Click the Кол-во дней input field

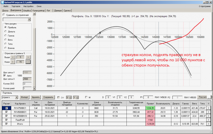click(27, 88)
